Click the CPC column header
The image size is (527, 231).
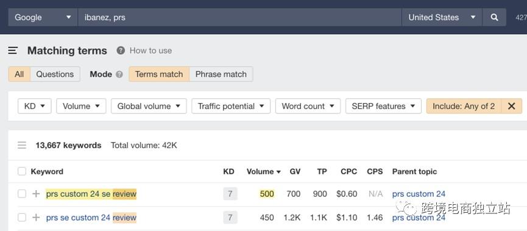pyautogui.click(x=348, y=171)
